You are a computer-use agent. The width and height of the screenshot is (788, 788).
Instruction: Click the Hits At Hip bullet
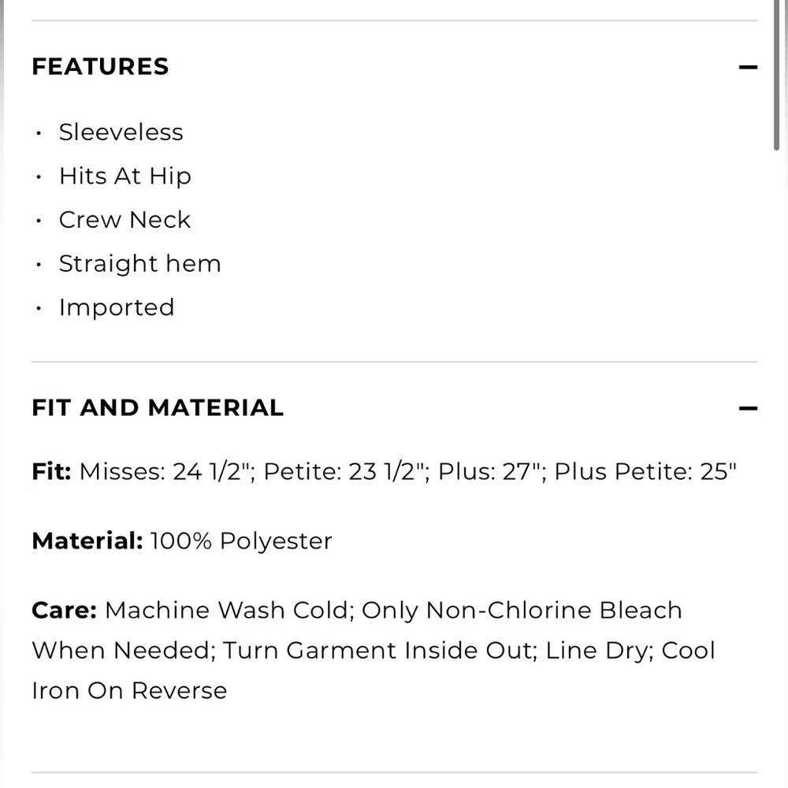coord(125,177)
